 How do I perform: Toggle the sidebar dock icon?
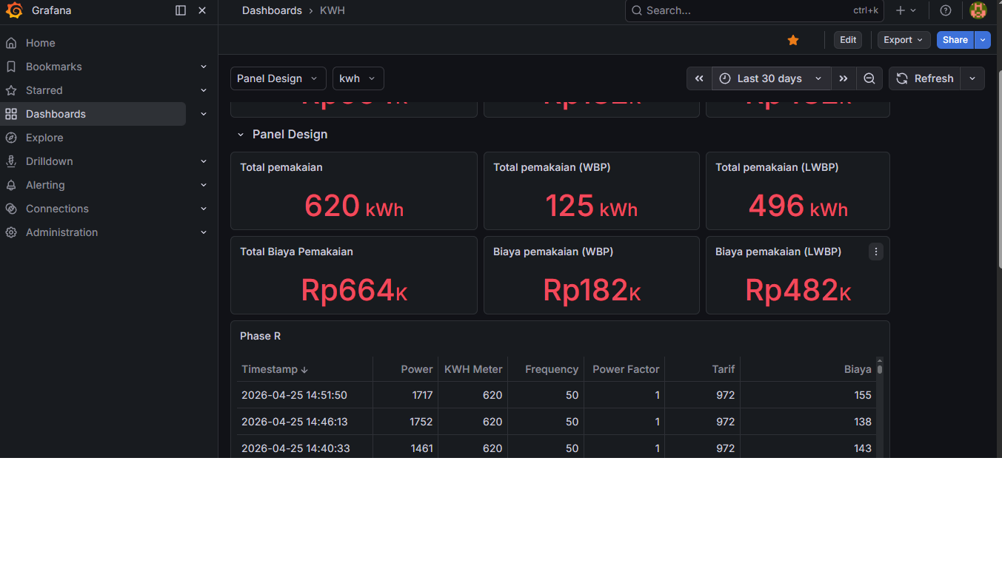pyautogui.click(x=181, y=10)
